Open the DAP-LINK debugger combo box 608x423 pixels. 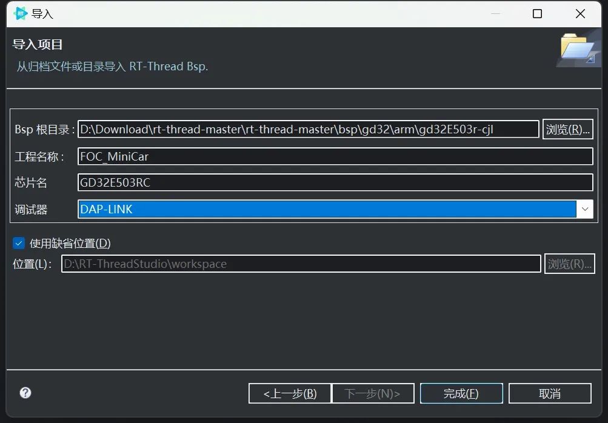pos(335,209)
